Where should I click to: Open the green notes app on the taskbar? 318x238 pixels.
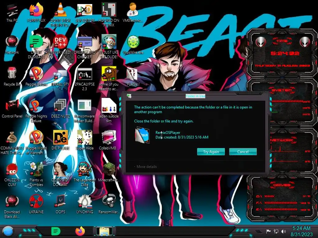56,231
